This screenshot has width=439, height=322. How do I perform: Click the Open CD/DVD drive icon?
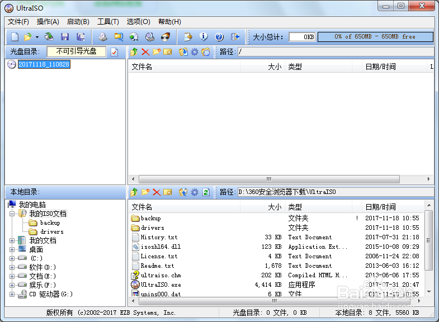click(49, 37)
